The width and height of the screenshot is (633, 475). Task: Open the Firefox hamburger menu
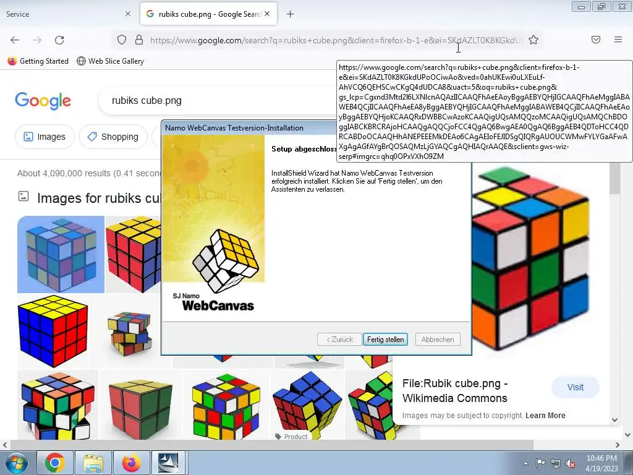618,40
